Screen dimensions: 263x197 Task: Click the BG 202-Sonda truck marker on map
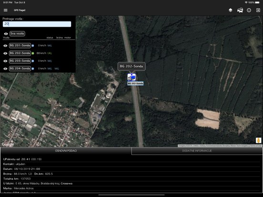(x=131, y=77)
